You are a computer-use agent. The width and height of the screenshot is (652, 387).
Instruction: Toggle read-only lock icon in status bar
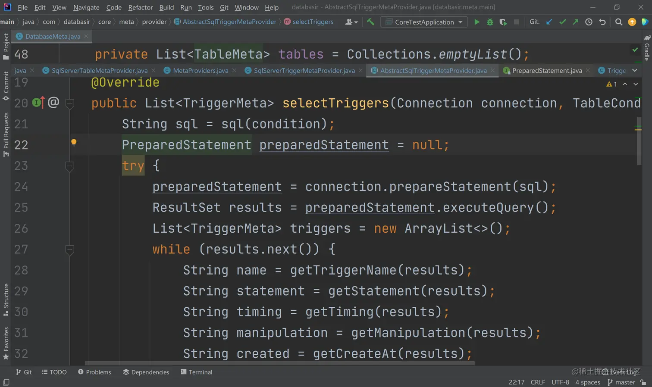[643, 382]
